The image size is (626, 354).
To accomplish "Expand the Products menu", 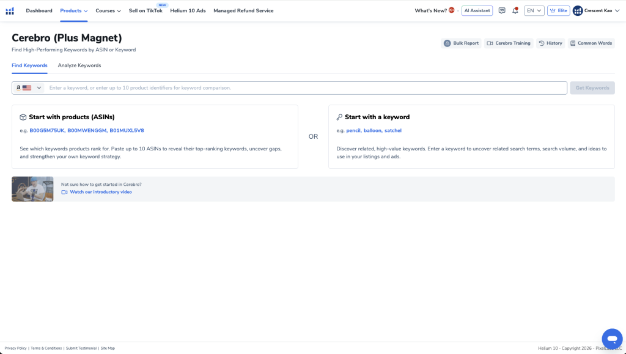I will pyautogui.click(x=74, y=10).
